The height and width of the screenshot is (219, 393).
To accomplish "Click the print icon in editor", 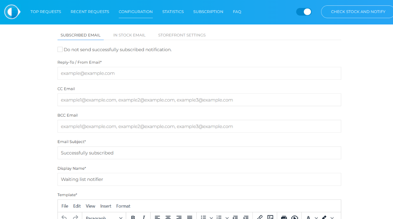I will pos(284,217).
